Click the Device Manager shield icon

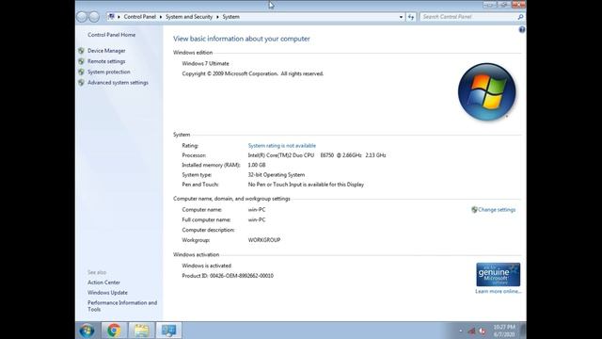pos(81,51)
